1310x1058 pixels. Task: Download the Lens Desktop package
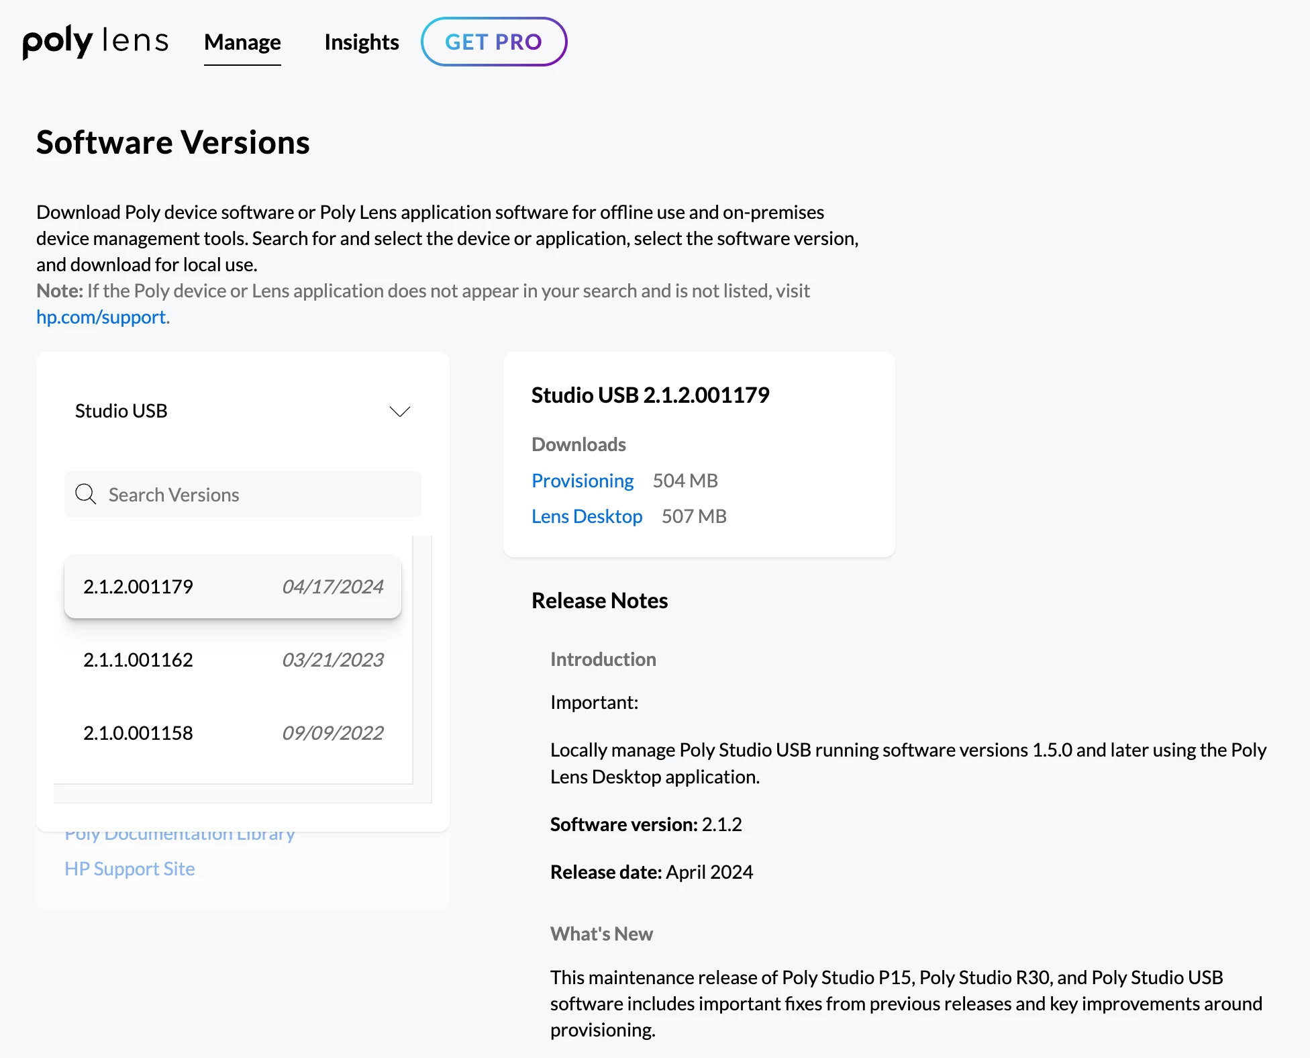(587, 516)
